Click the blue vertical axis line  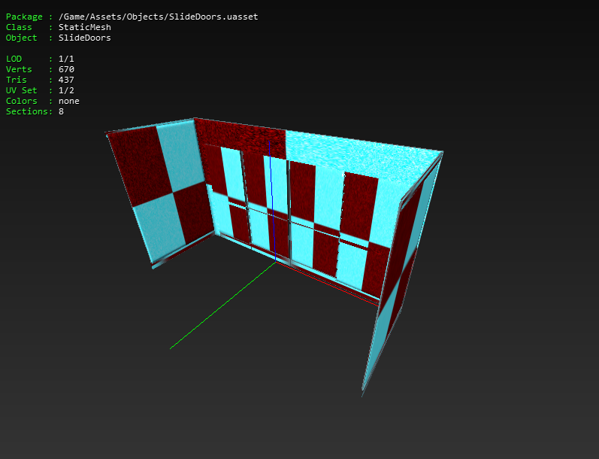[272, 202]
